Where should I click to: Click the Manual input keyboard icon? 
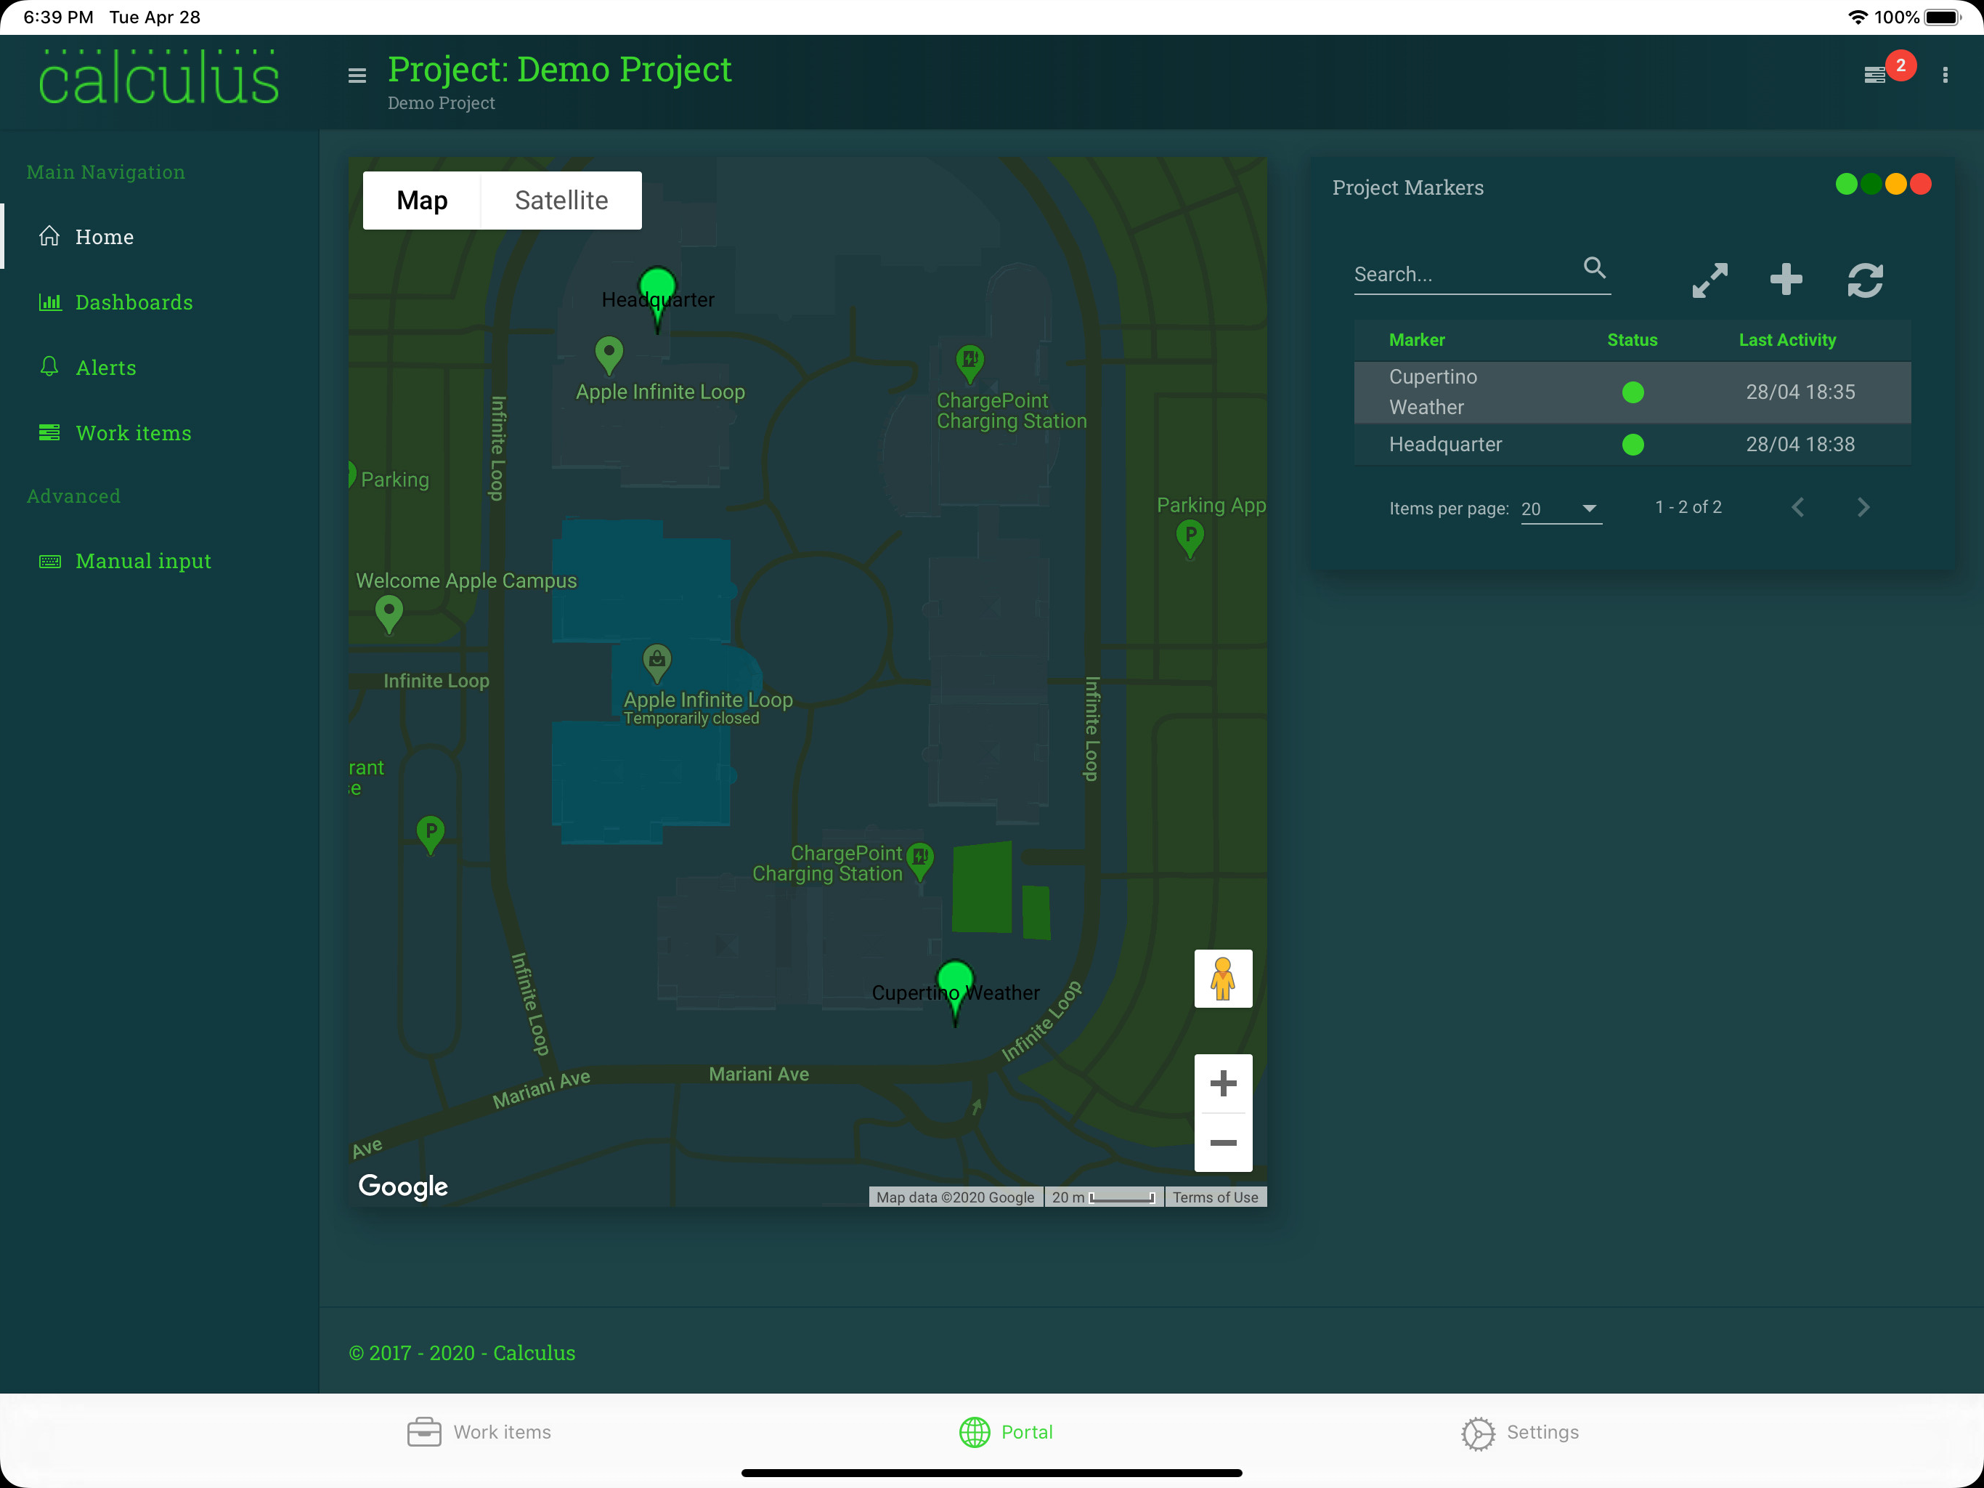click(49, 561)
